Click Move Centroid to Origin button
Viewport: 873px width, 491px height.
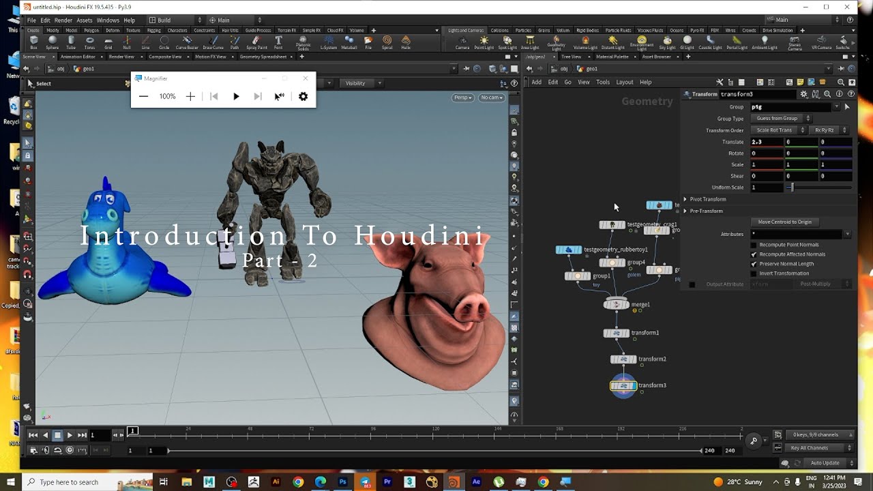(x=784, y=222)
